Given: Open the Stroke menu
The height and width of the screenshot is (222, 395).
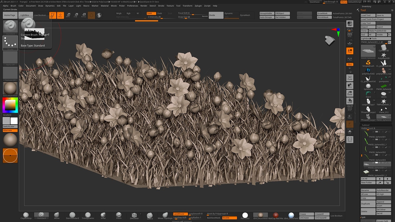Looking at the screenshot, I should (x=161, y=6).
